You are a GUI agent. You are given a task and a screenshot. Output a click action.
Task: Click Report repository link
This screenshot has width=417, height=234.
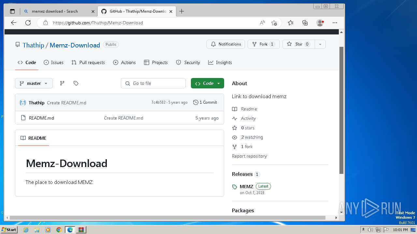pos(249,156)
